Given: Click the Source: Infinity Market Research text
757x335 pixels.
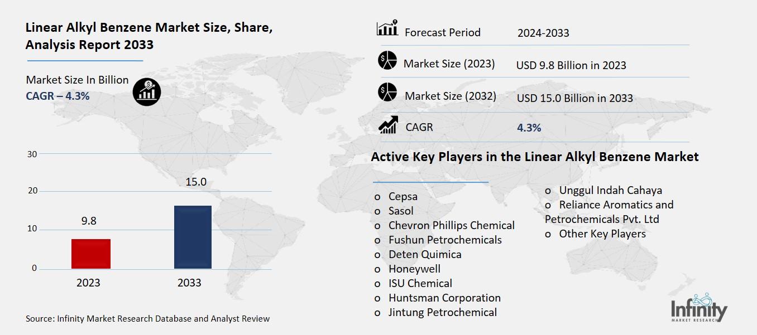Looking at the screenshot, I should tap(147, 319).
